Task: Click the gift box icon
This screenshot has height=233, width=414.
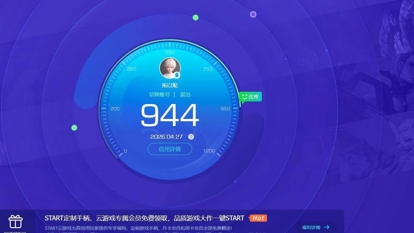Action: pyautogui.click(x=16, y=221)
